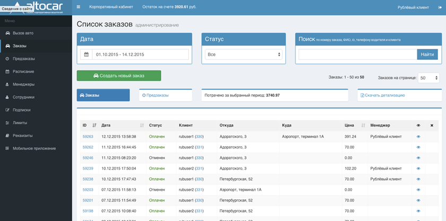Open Мобильное приложение in sidebar

36,148
